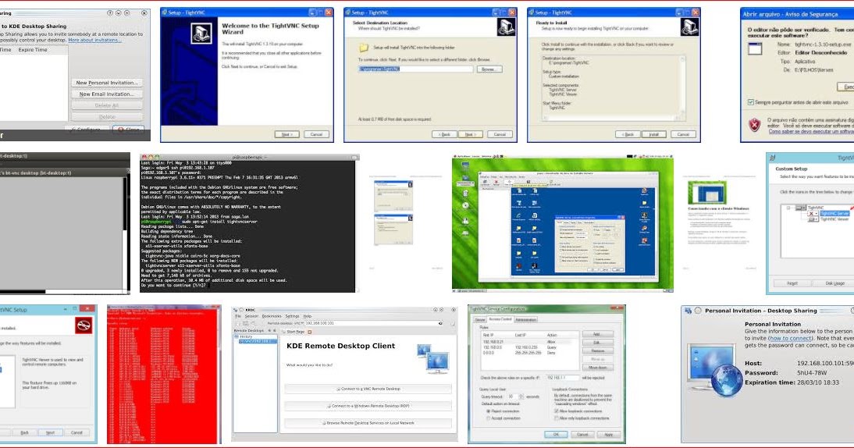
Task: Click 'Browse Remote Desktop Services on Local Network'
Action: click(368, 422)
